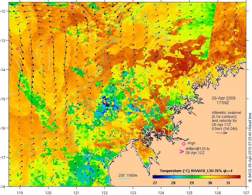The width and height of the screenshot is (252, 195).
Task: Click the '-18' latitude axis label
Action: [3, 186]
